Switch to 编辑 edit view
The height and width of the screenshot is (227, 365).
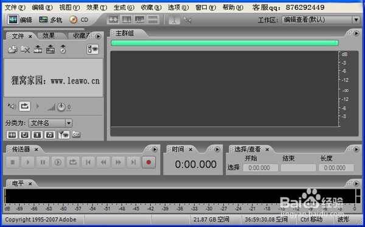pos(19,19)
